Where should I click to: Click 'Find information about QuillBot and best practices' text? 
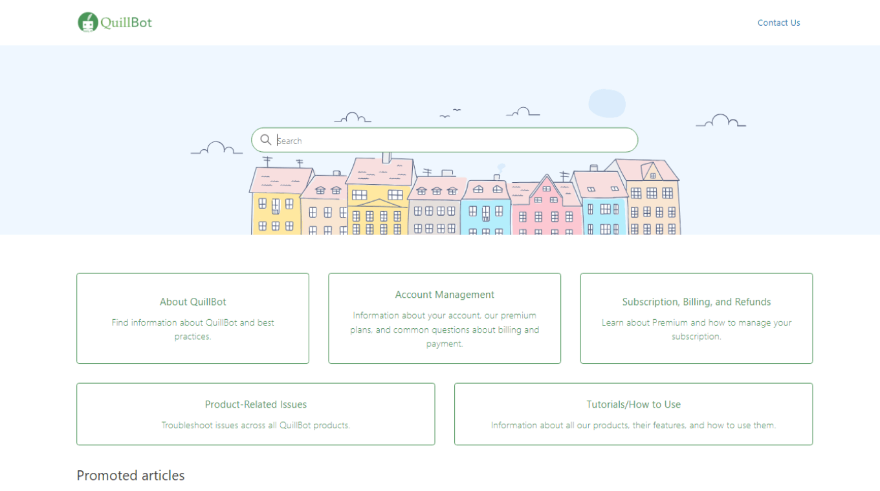coord(193,329)
